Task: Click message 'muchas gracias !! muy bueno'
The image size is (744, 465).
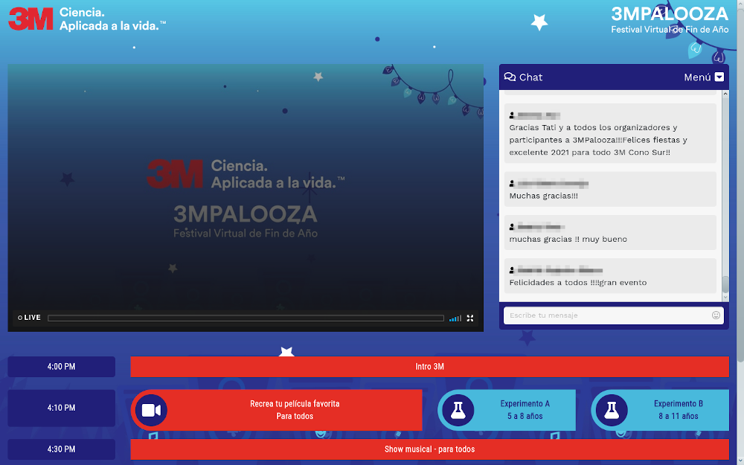Action: point(568,239)
